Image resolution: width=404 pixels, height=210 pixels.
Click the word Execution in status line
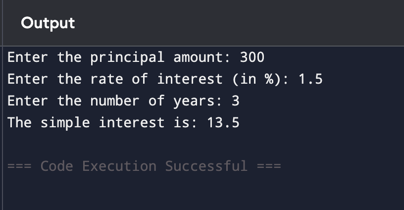click(x=119, y=166)
